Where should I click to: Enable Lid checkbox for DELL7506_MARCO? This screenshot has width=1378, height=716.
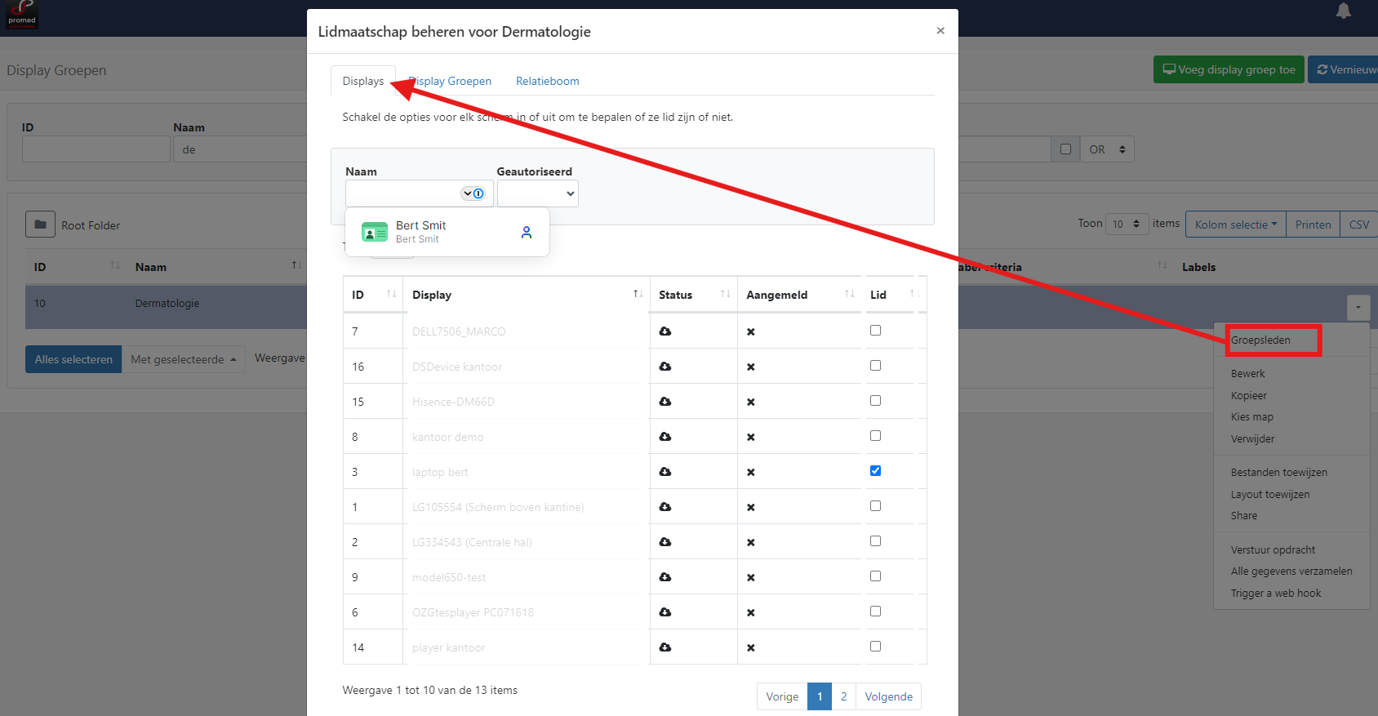pyautogui.click(x=875, y=331)
